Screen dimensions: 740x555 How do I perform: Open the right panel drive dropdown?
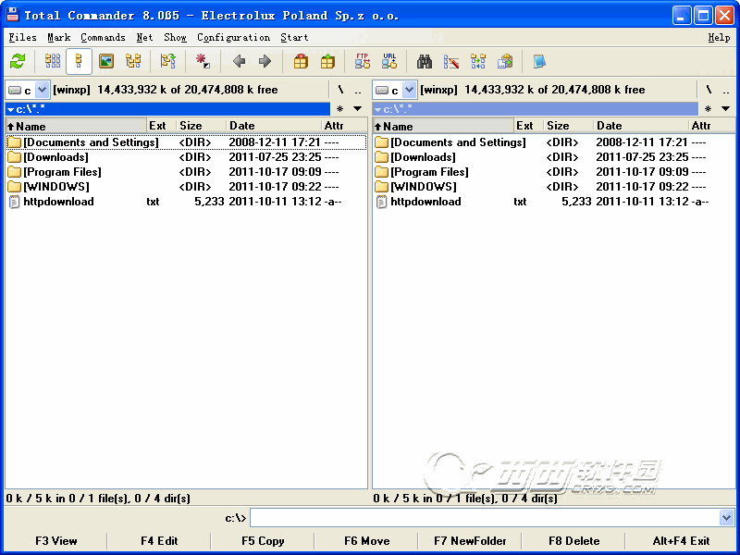[409, 90]
